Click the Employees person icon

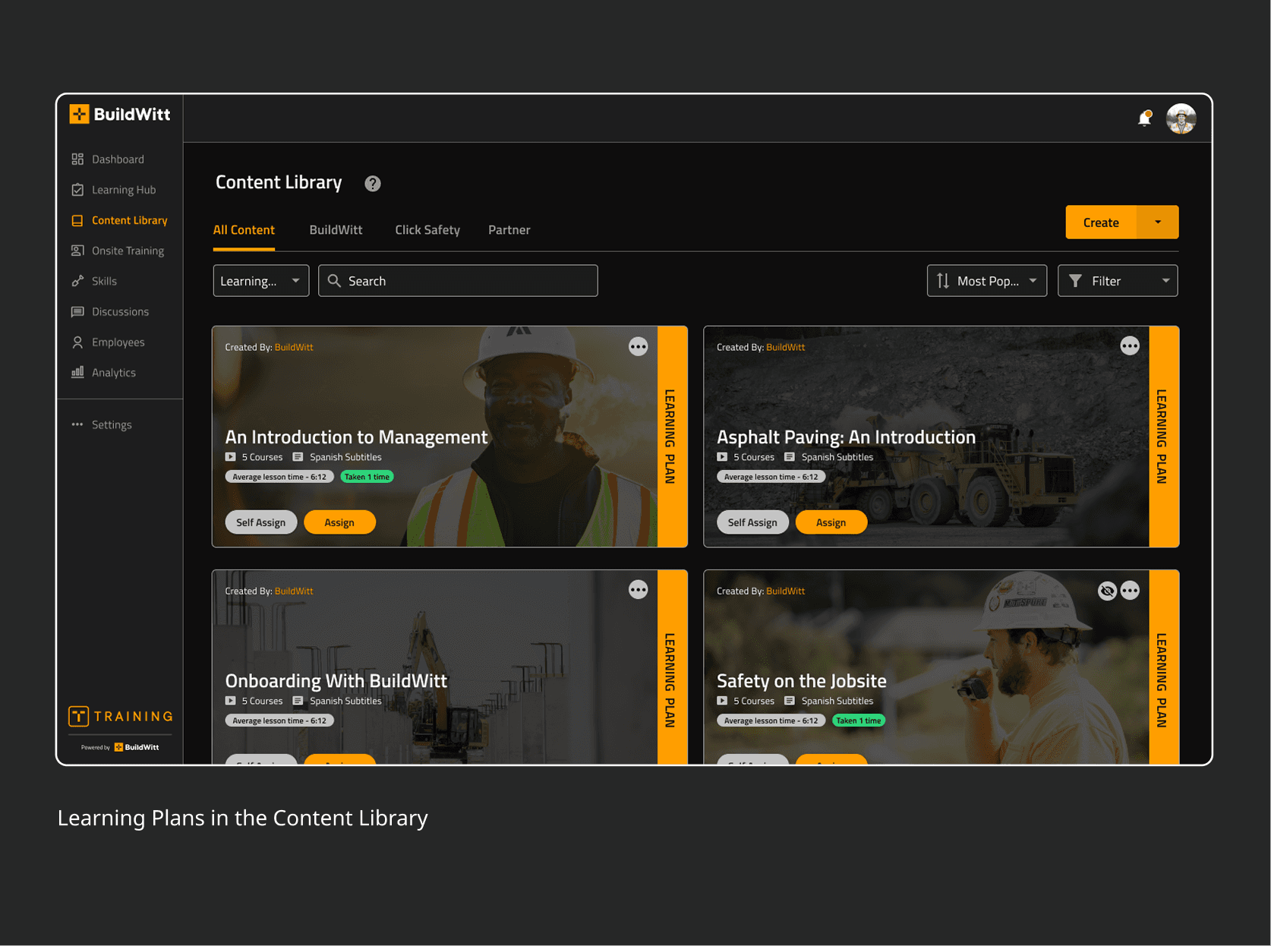point(77,342)
